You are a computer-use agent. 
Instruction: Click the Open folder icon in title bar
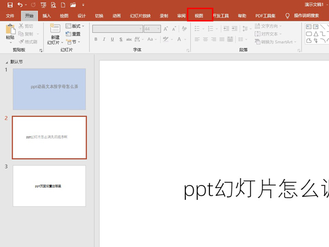coord(72,5)
